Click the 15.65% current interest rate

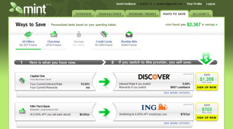click(85, 84)
